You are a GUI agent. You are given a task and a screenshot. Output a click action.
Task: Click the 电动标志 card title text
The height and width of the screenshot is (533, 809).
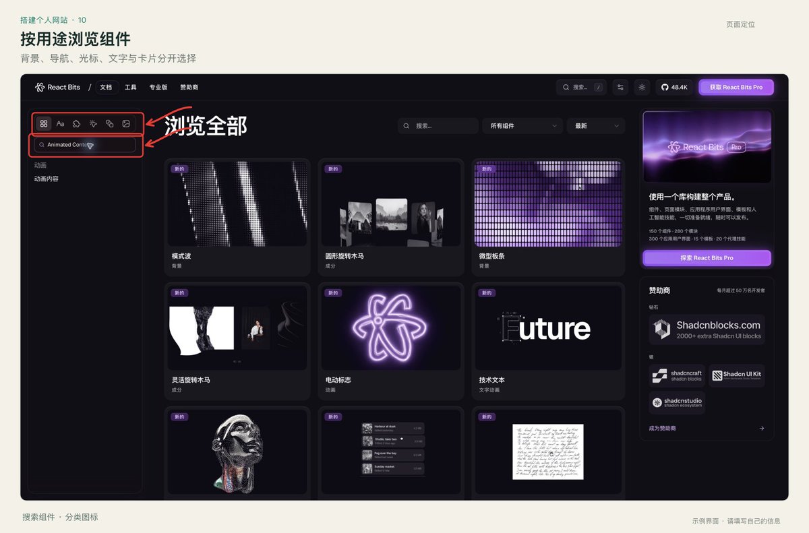[x=338, y=380]
